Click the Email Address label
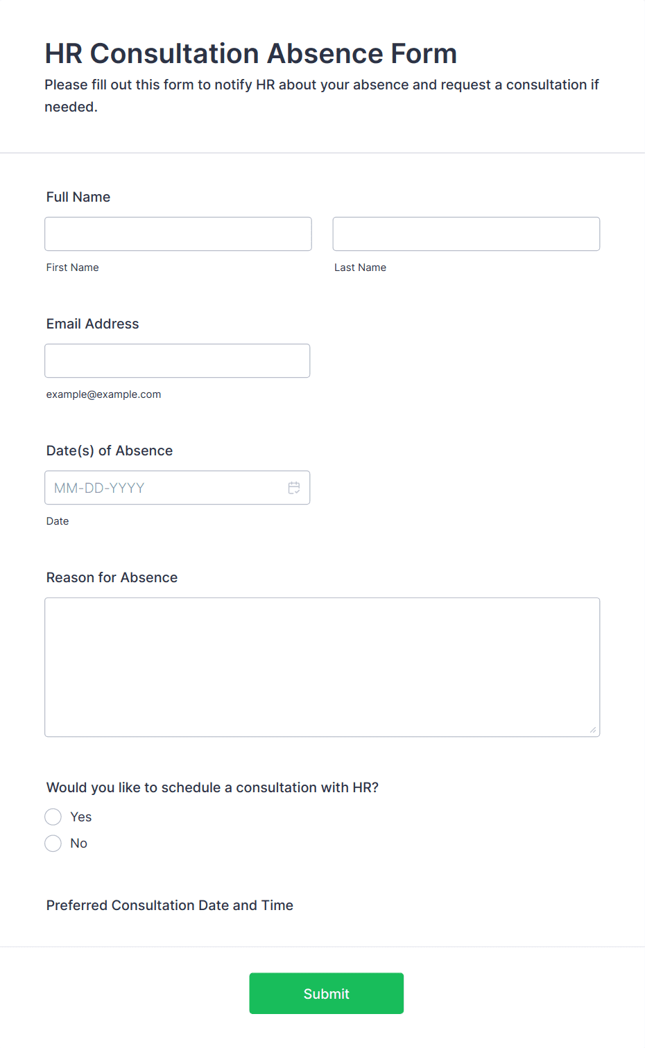Image resolution: width=645 pixels, height=1048 pixels. (x=93, y=324)
